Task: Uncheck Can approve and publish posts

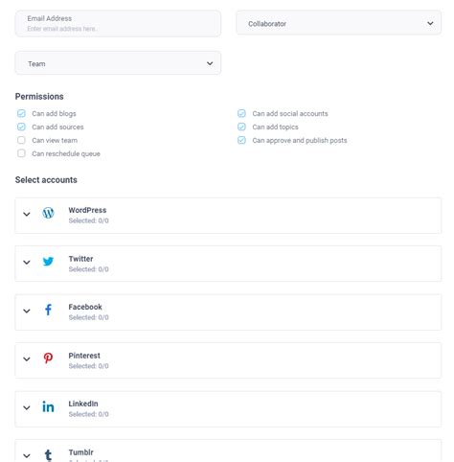Action: [x=241, y=140]
